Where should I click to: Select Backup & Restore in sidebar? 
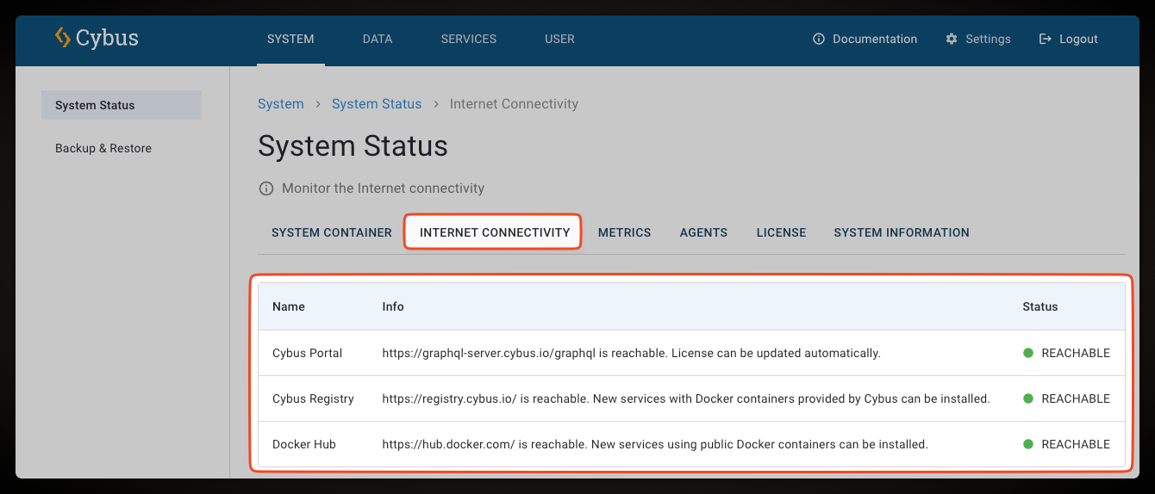click(x=103, y=148)
